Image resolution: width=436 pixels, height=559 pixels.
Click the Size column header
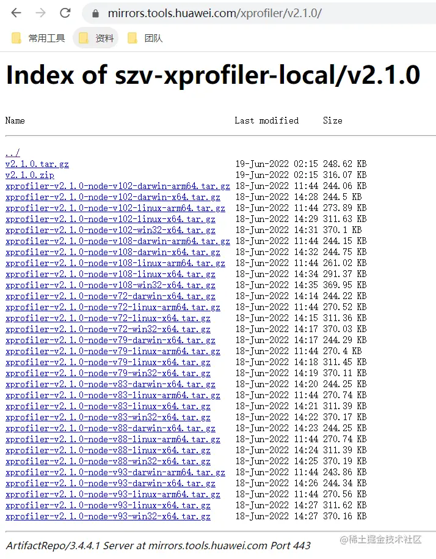click(x=332, y=120)
